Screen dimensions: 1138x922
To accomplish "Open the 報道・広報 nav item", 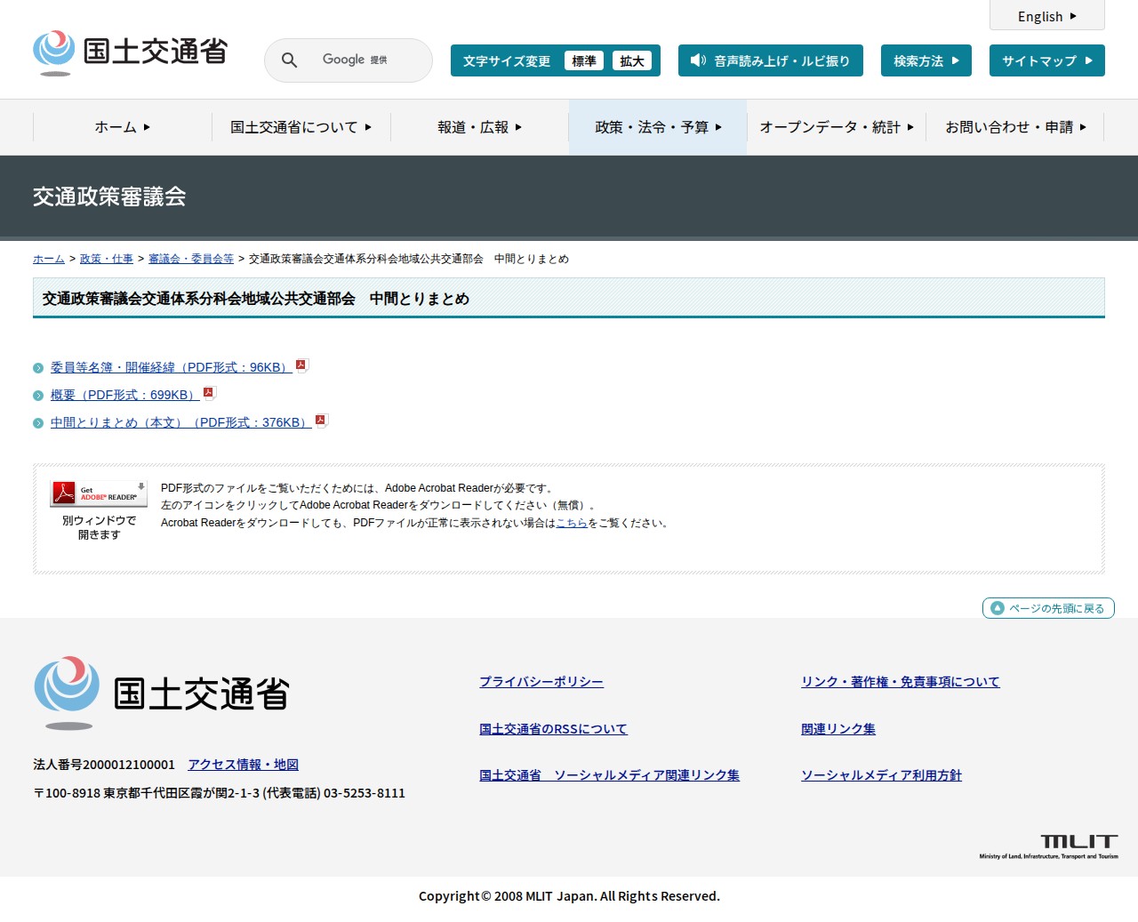I will pyautogui.click(x=479, y=127).
